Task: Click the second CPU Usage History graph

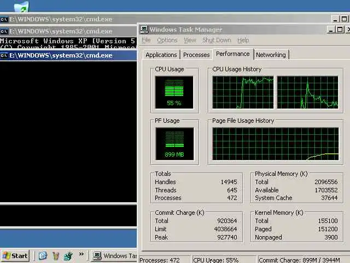Action: tap(307, 93)
